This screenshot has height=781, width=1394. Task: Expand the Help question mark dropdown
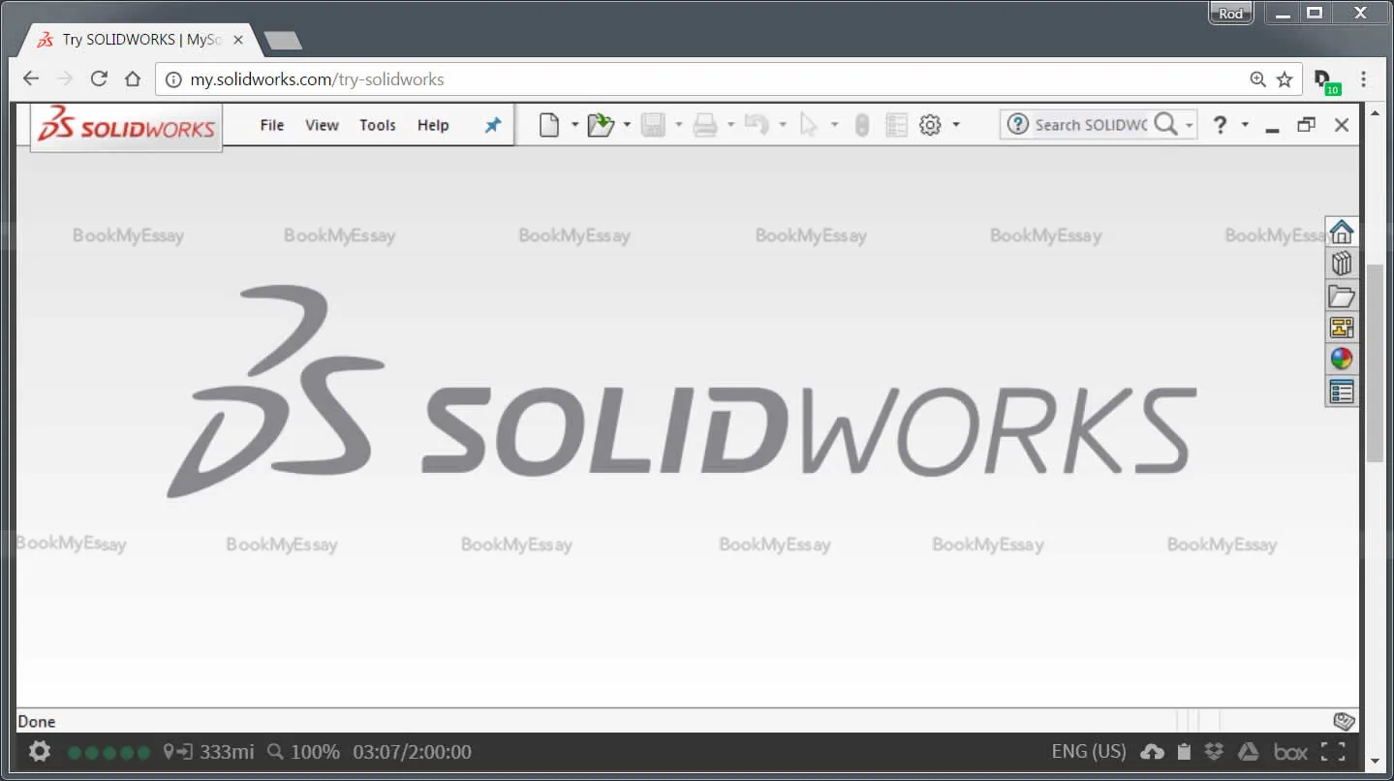1245,125
